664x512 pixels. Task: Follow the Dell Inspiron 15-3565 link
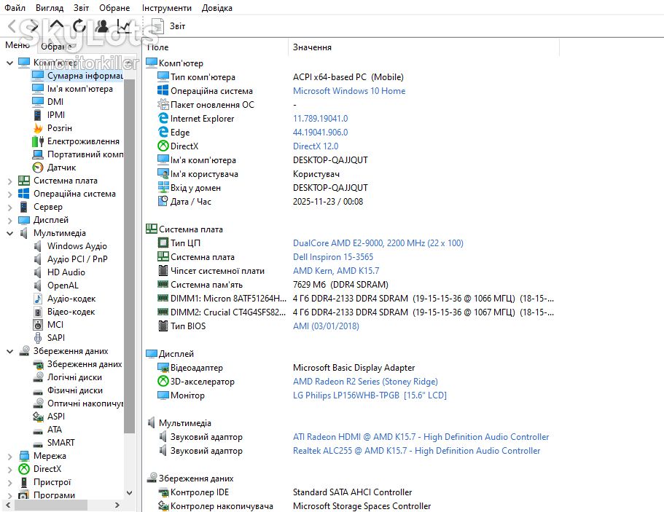pos(333,257)
